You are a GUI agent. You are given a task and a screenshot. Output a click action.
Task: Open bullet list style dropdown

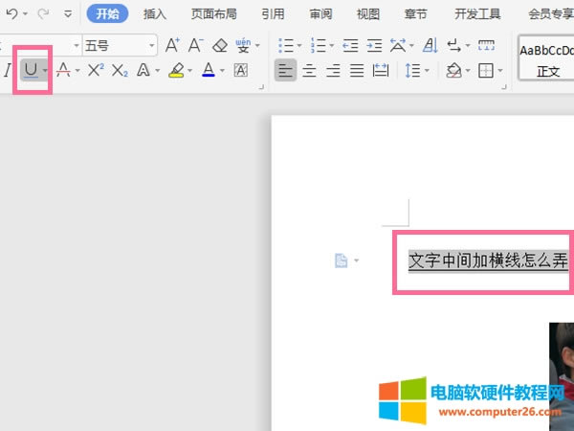(x=299, y=45)
